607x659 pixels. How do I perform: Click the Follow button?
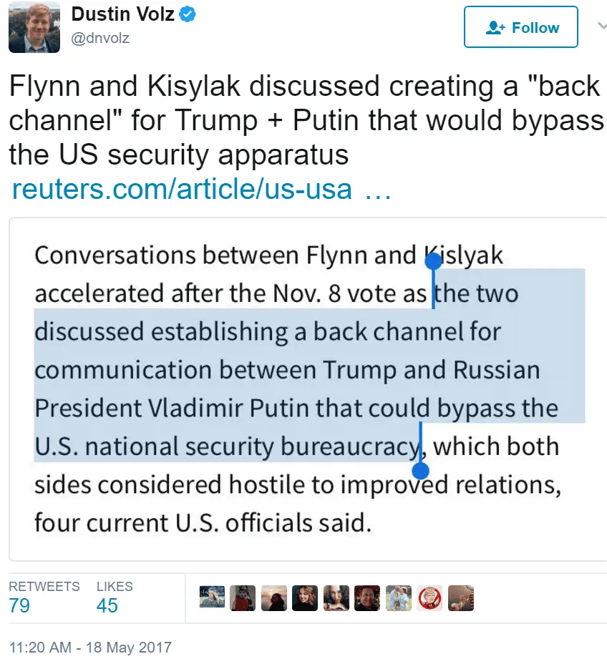point(520,28)
